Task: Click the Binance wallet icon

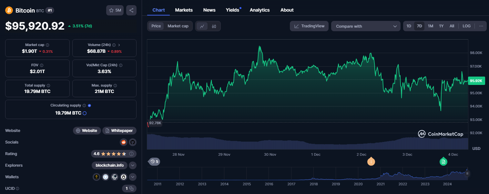Action: pyautogui.click(x=97, y=177)
